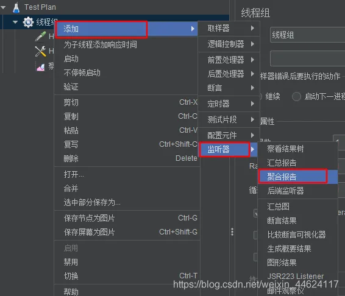Click the pink listener graph icon
The width and height of the screenshot is (345, 296).
(x=40, y=67)
